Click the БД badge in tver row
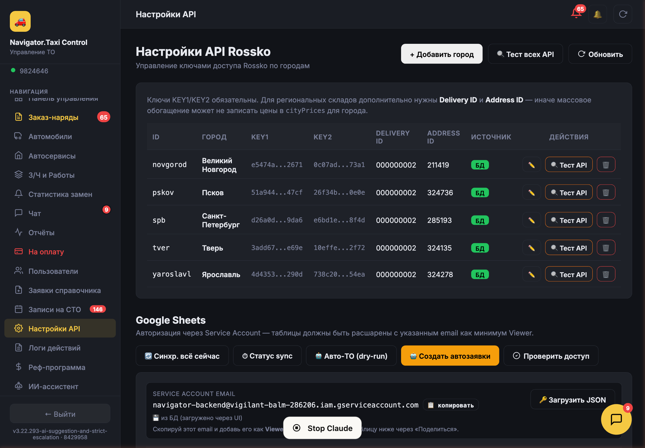The height and width of the screenshot is (448, 645). coord(480,248)
